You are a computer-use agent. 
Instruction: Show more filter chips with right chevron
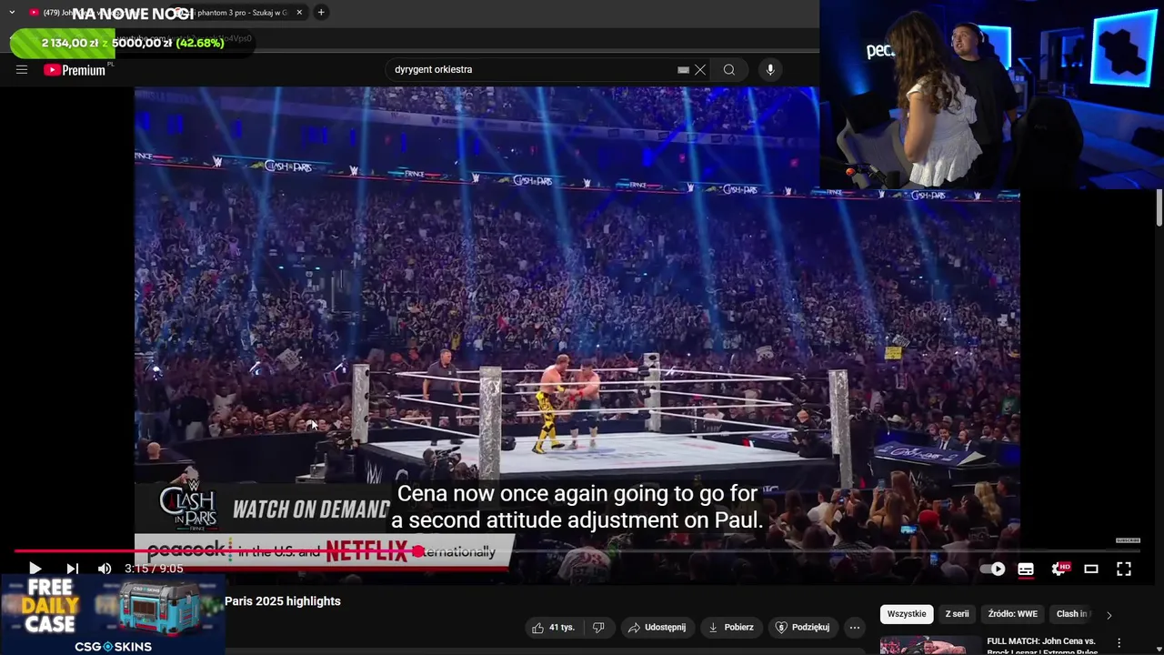(1109, 615)
